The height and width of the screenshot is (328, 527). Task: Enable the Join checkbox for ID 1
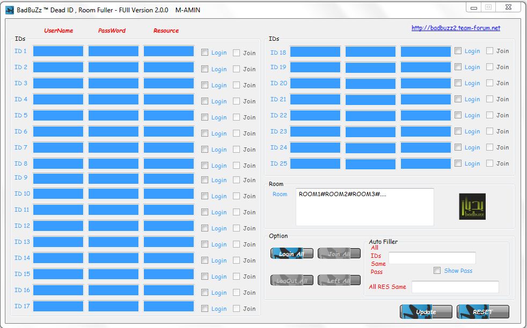point(237,53)
